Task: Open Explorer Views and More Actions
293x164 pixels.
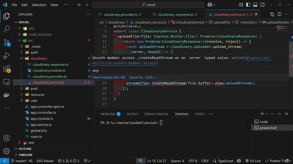Action: tap(89, 14)
